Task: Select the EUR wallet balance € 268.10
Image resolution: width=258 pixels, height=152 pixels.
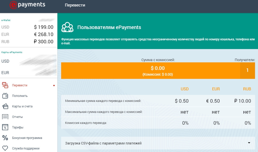Action: point(43,34)
